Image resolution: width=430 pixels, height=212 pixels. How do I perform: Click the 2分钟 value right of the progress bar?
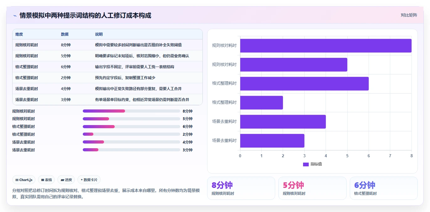tap(187, 134)
